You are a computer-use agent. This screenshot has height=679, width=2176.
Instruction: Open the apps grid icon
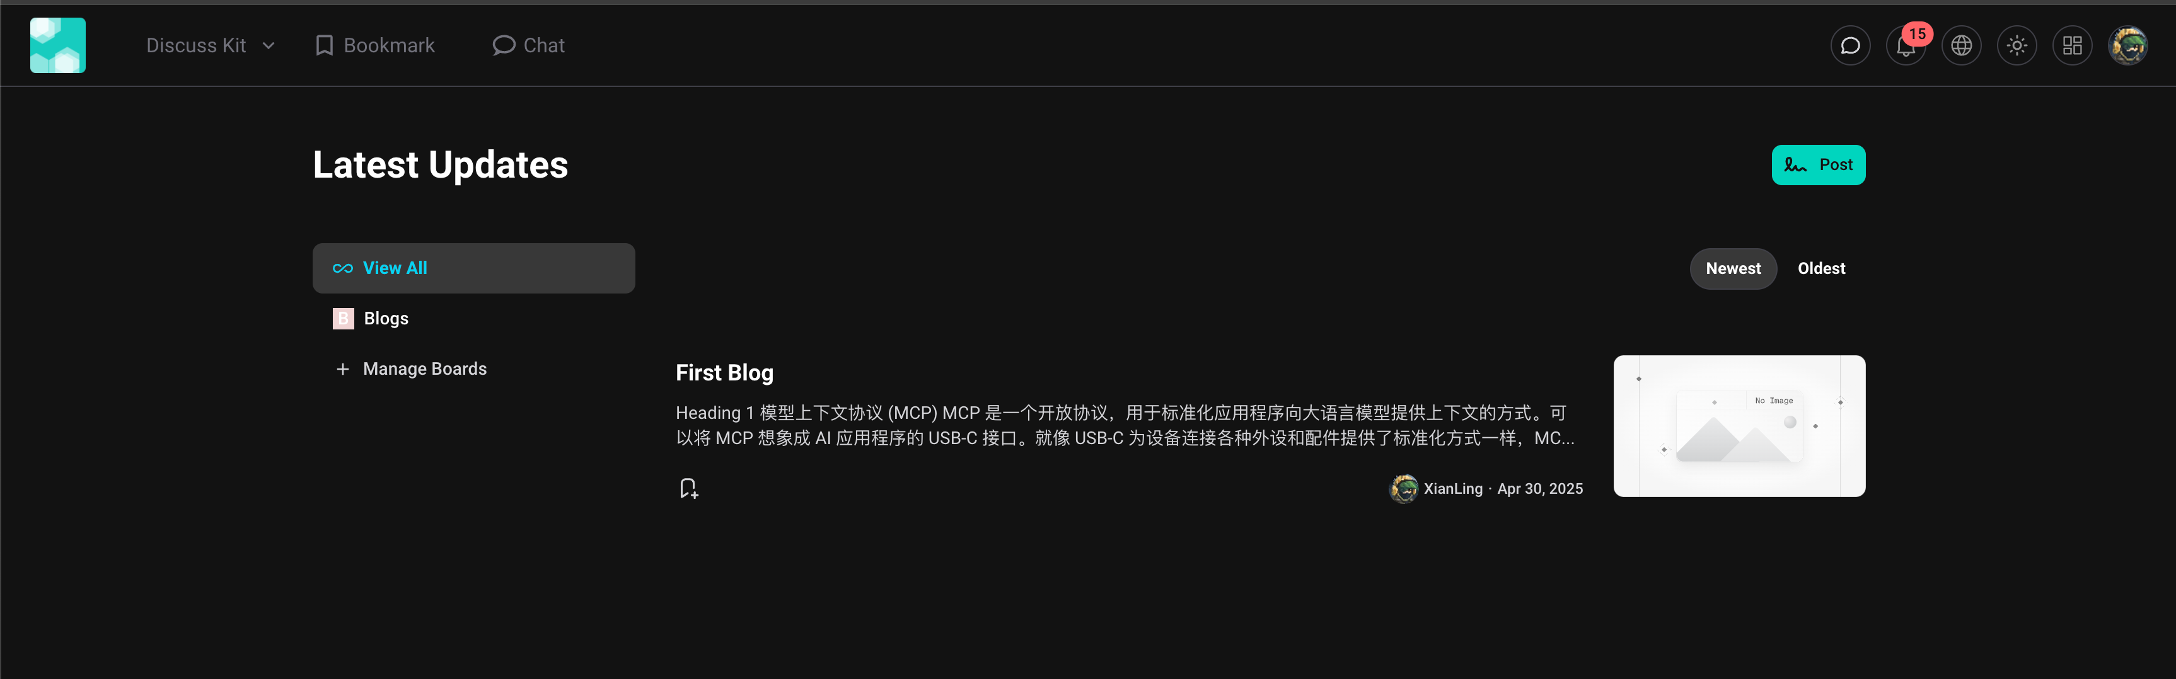pyautogui.click(x=2072, y=45)
